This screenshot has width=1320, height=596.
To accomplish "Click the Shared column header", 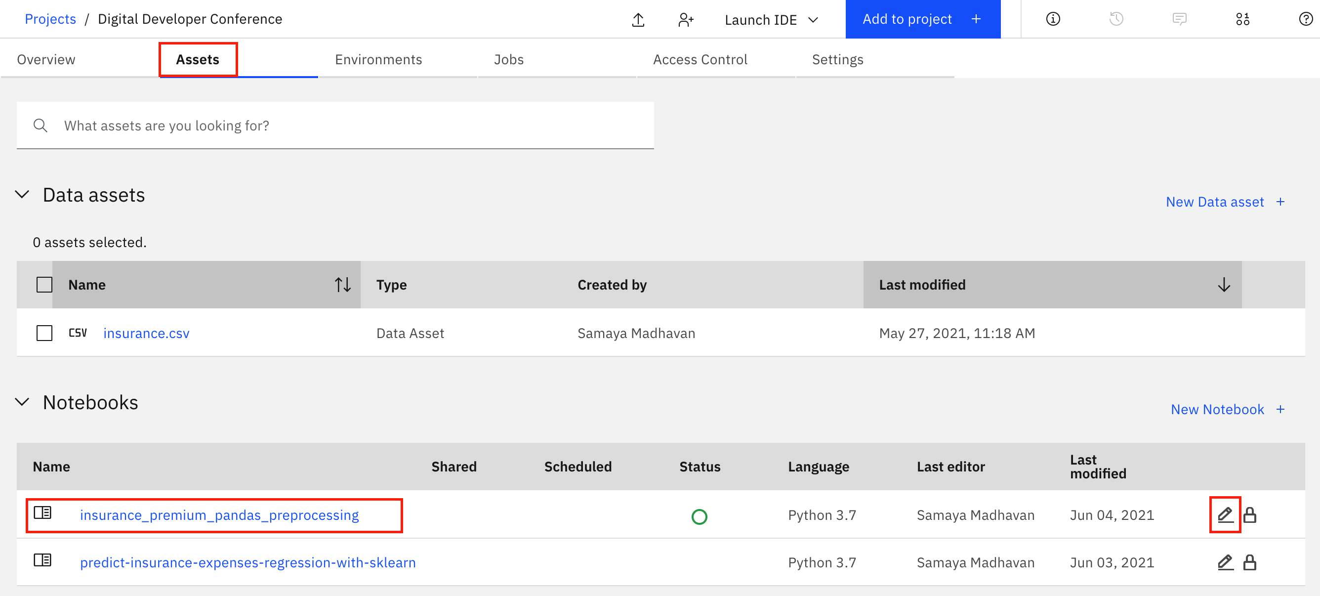I will tap(454, 467).
